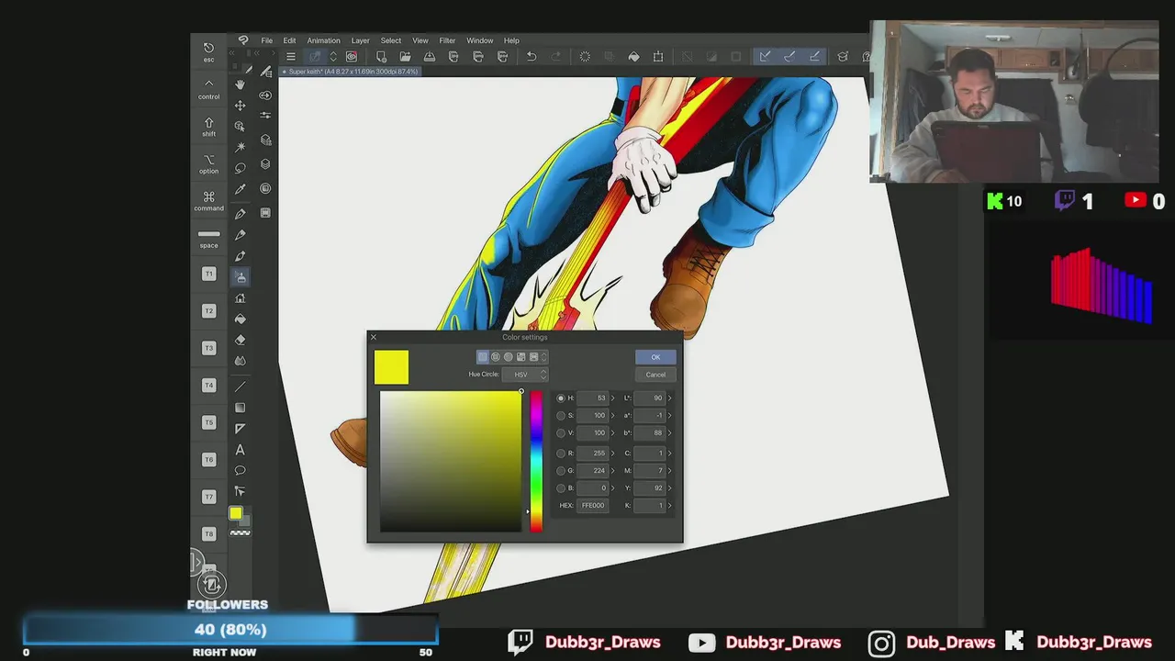Open the Animation menu
This screenshot has height=661, width=1175.
tap(323, 40)
